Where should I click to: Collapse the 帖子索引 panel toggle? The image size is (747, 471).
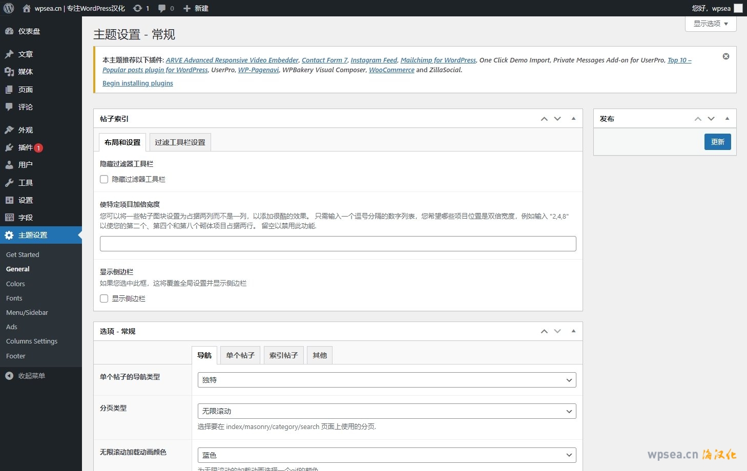tap(573, 119)
